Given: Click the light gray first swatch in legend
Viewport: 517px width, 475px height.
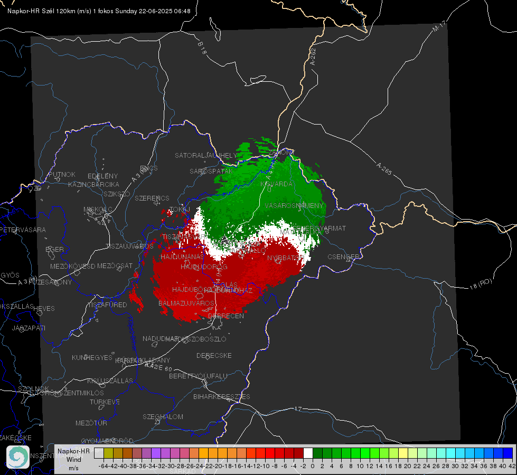Looking at the screenshot, I should click(99, 453).
